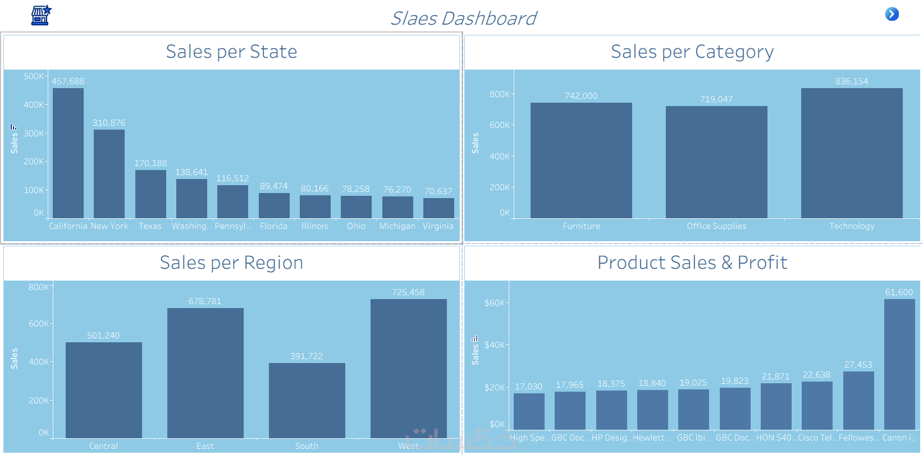Click the store logo icon
The width and height of the screenshot is (923, 459).
click(41, 15)
